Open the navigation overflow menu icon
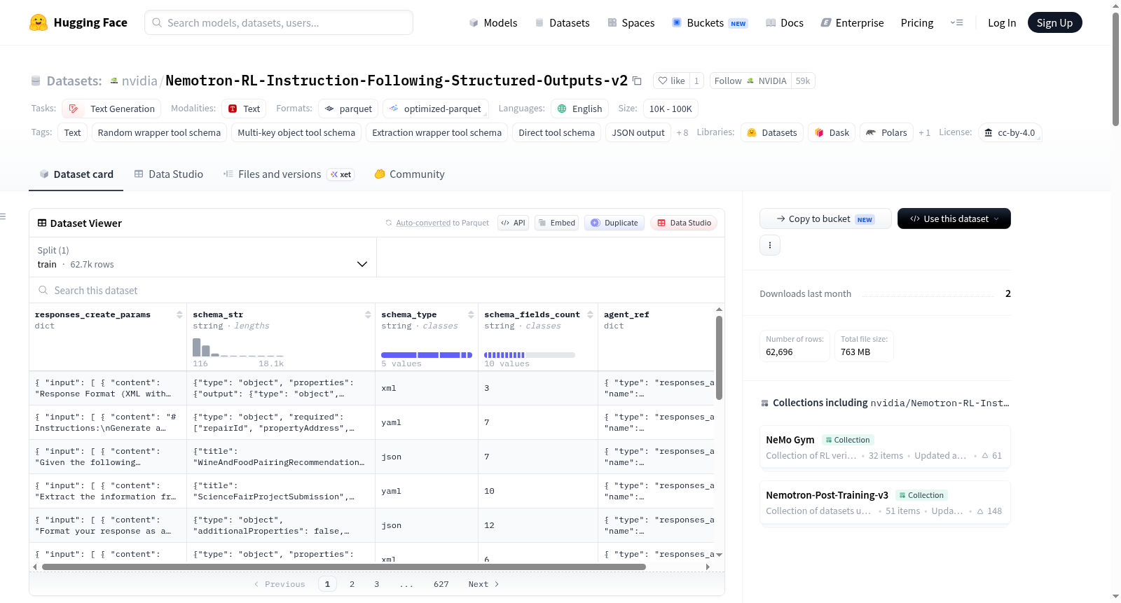1121x603 pixels. [x=956, y=22]
